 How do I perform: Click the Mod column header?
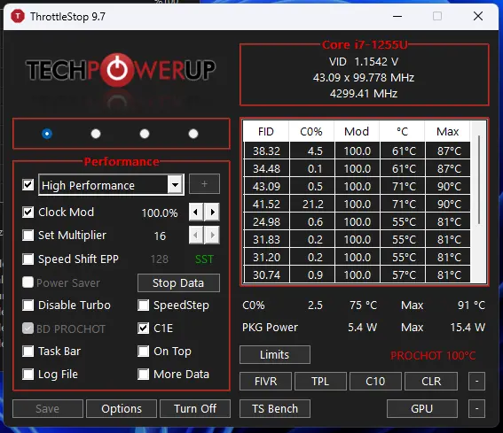pyautogui.click(x=357, y=132)
